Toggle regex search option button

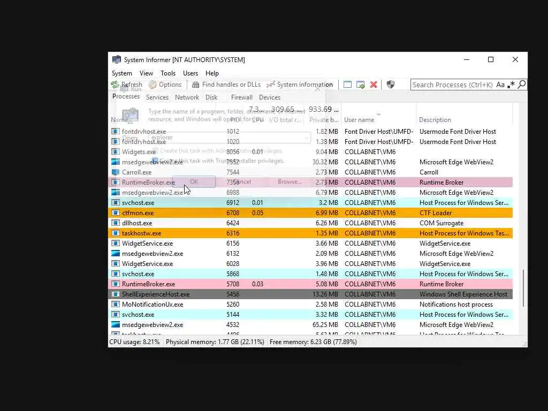(511, 85)
